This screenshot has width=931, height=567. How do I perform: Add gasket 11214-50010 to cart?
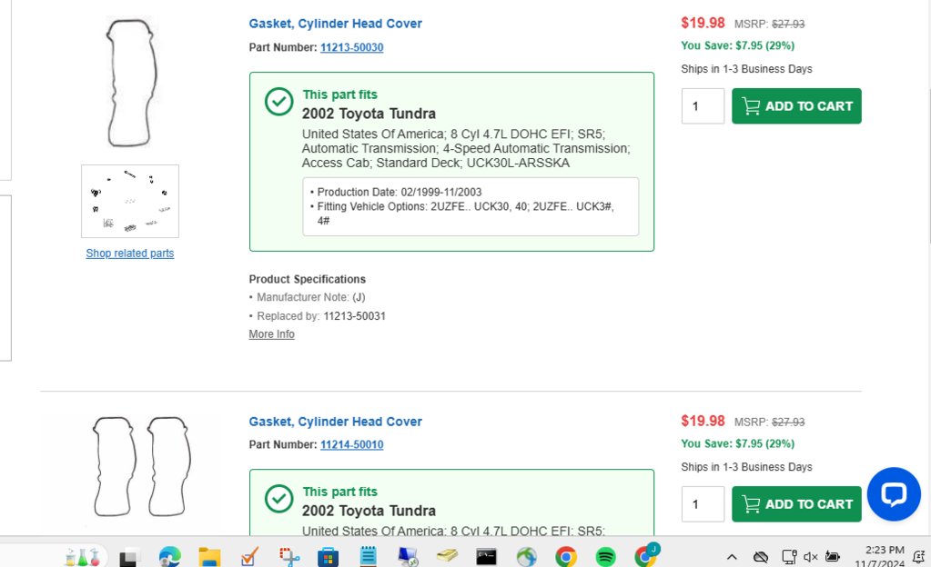coord(796,504)
